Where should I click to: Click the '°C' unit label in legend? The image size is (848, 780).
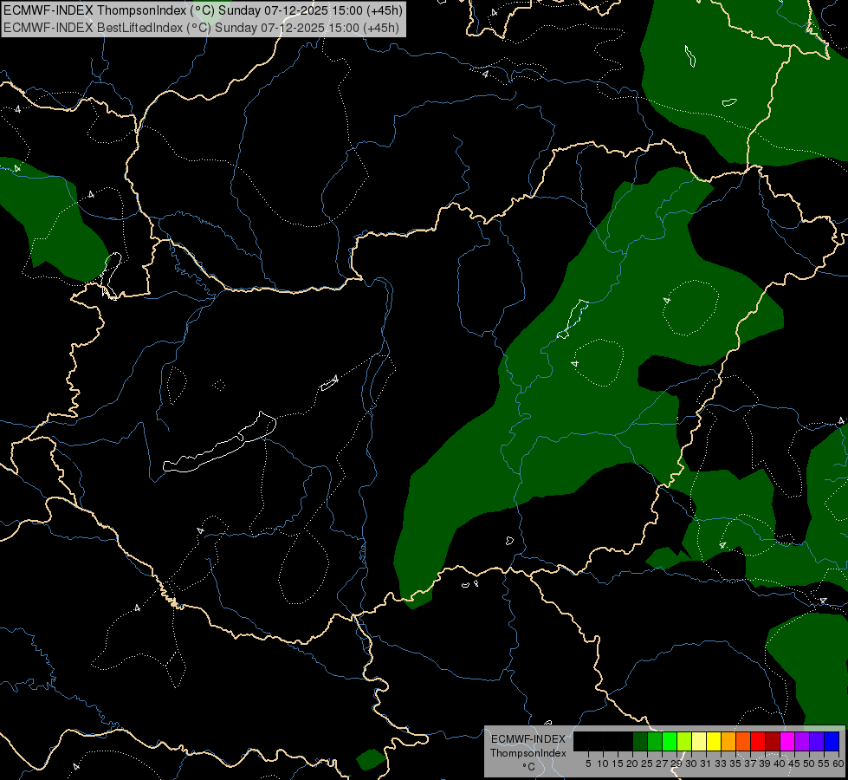click(528, 767)
